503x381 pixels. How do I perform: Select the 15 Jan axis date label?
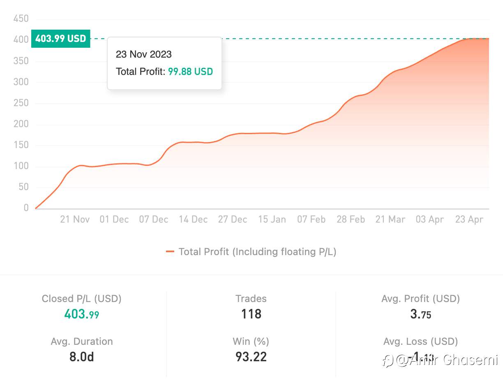[272, 219]
